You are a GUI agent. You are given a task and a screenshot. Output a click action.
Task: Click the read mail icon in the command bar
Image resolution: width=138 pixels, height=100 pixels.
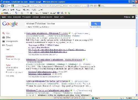click(27, 13)
